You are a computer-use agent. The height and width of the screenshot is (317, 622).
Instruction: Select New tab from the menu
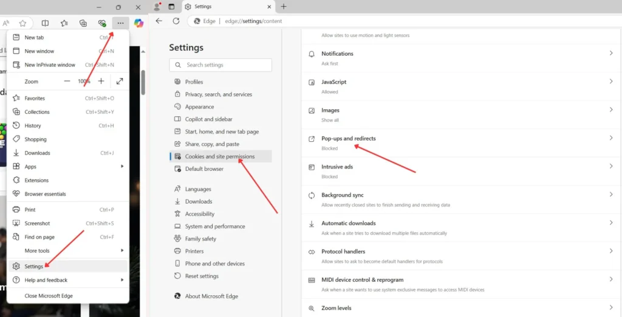pyautogui.click(x=68, y=38)
